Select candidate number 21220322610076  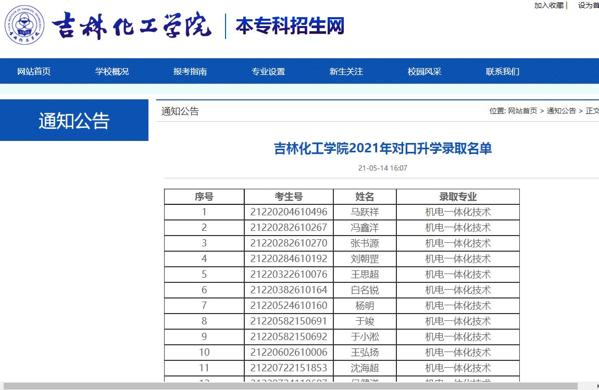(x=289, y=275)
